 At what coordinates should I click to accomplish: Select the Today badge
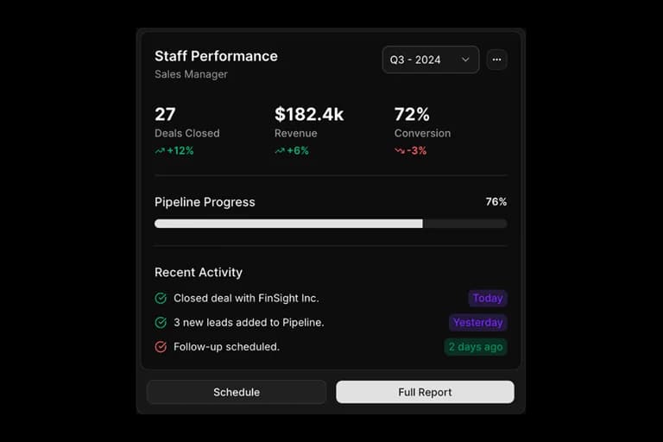pyautogui.click(x=488, y=298)
